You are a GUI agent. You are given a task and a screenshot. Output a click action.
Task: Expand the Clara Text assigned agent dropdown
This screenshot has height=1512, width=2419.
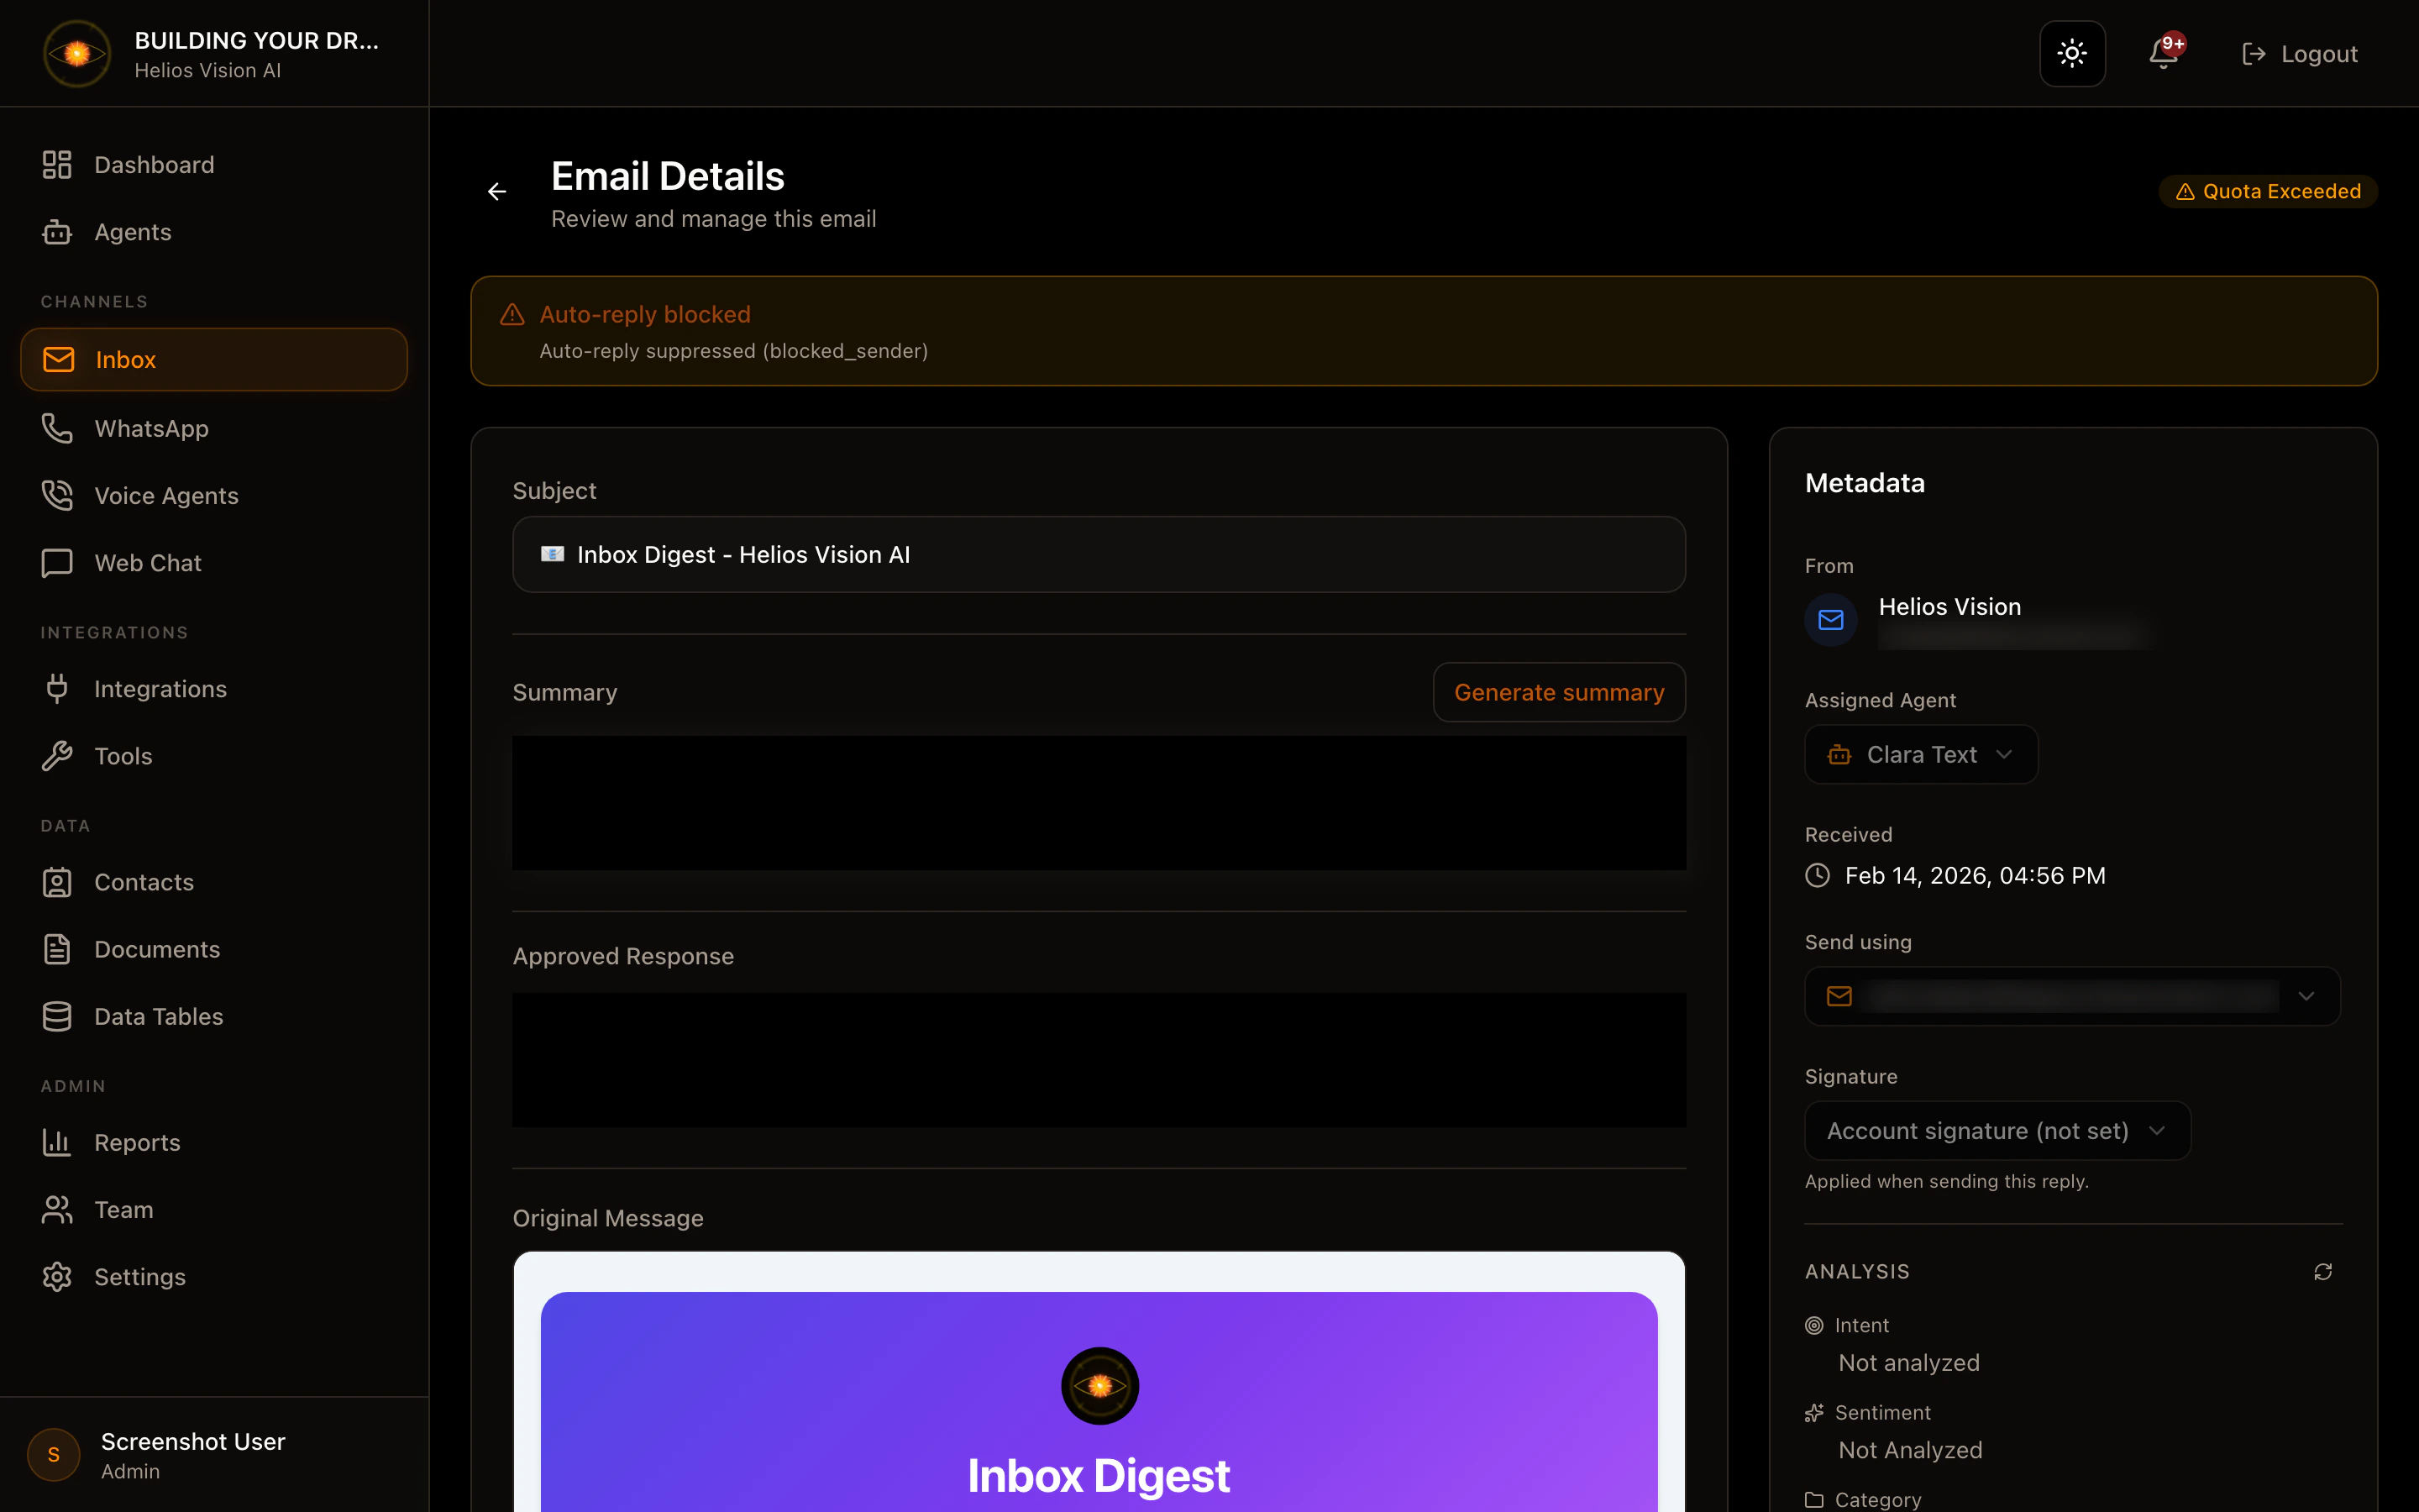1920,754
